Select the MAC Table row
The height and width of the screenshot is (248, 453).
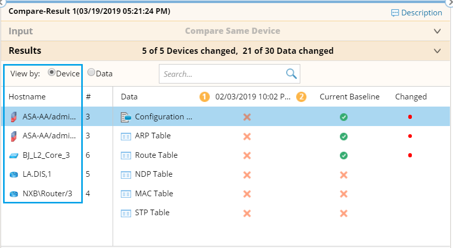tap(281, 194)
